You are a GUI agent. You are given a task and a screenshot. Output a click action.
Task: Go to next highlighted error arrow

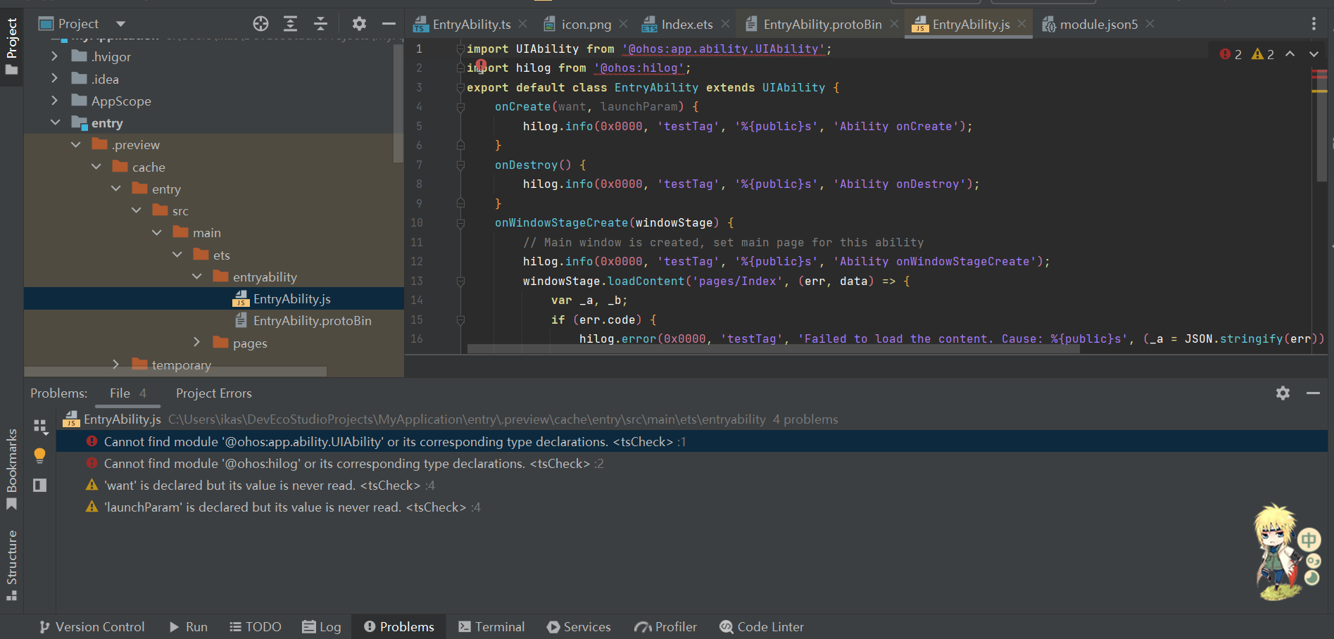point(1314,54)
